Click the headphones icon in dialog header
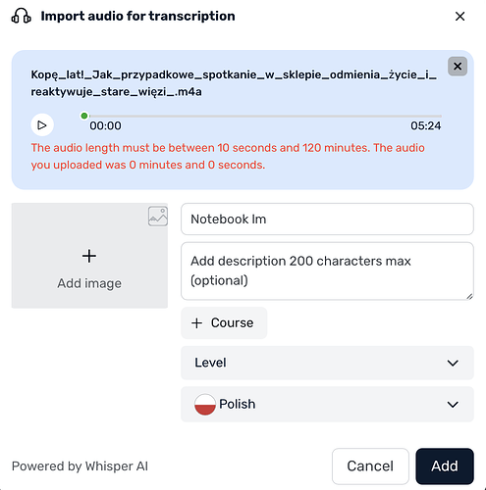486x490 pixels. coord(22,16)
